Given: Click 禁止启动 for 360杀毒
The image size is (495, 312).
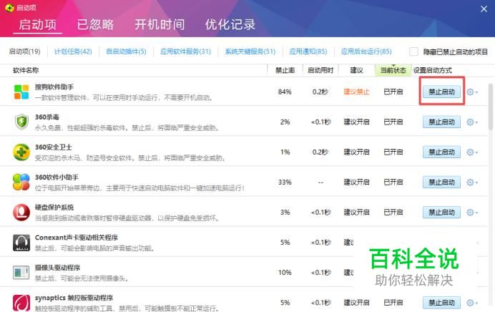Looking at the screenshot, I should pos(441,122).
